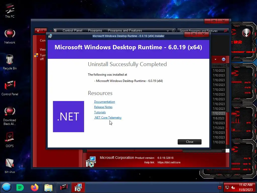
Task: Click the network icon in system tray
Action: point(227,187)
